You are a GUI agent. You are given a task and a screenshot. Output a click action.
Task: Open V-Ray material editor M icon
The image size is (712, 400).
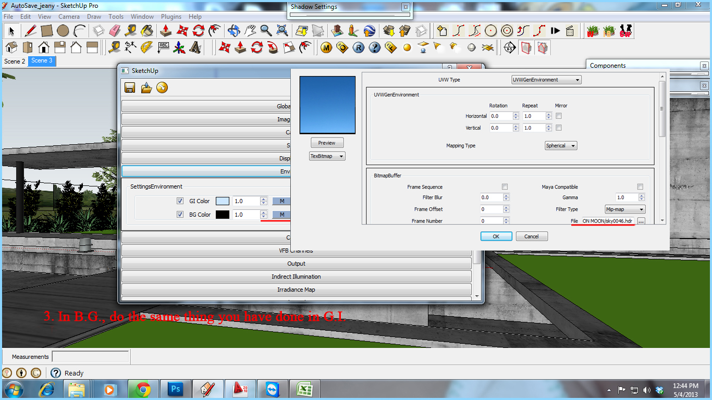(326, 48)
